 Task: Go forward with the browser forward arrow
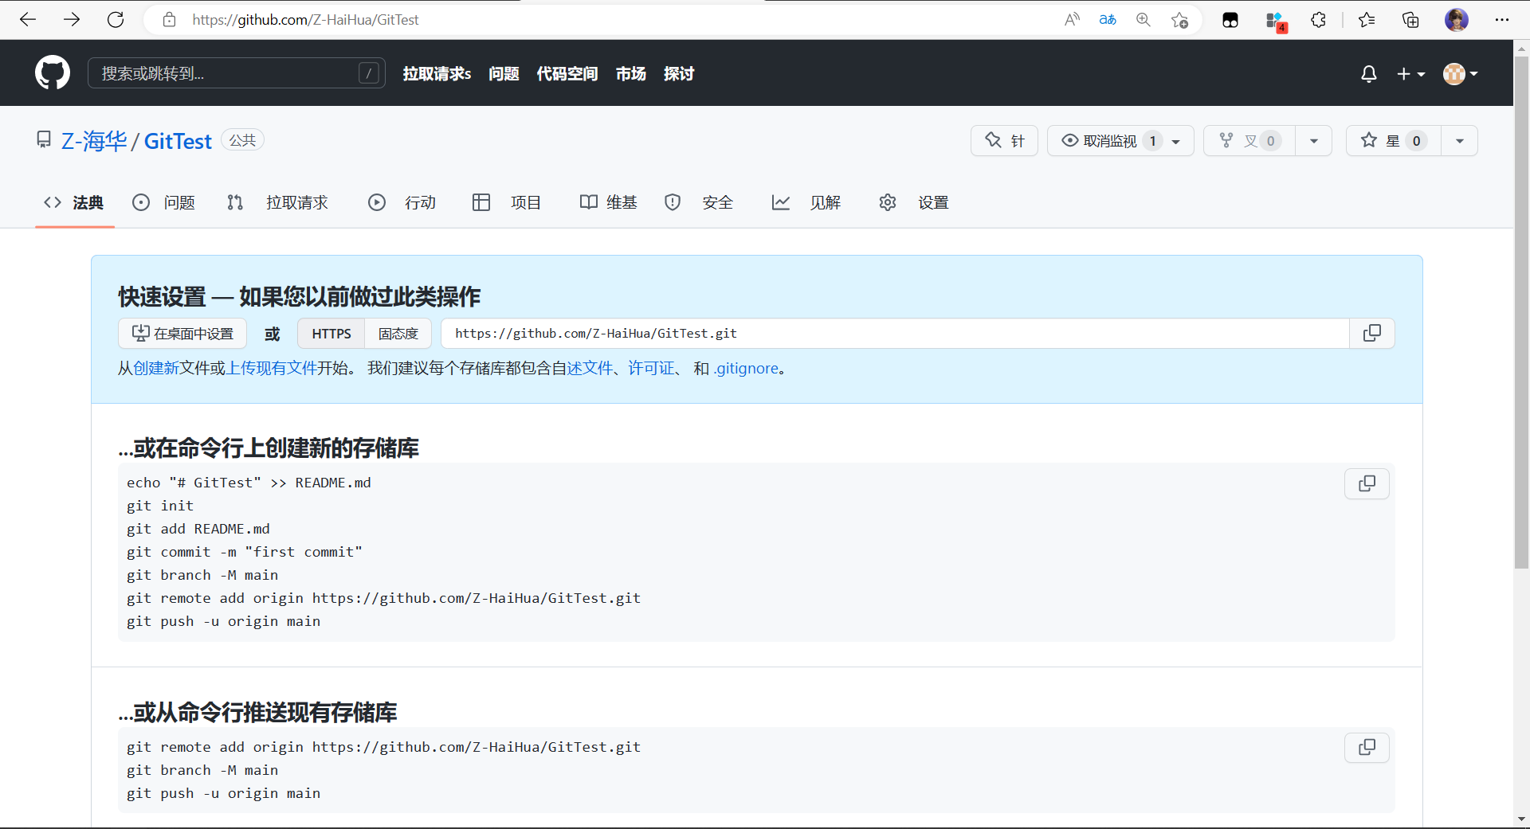pos(72,20)
